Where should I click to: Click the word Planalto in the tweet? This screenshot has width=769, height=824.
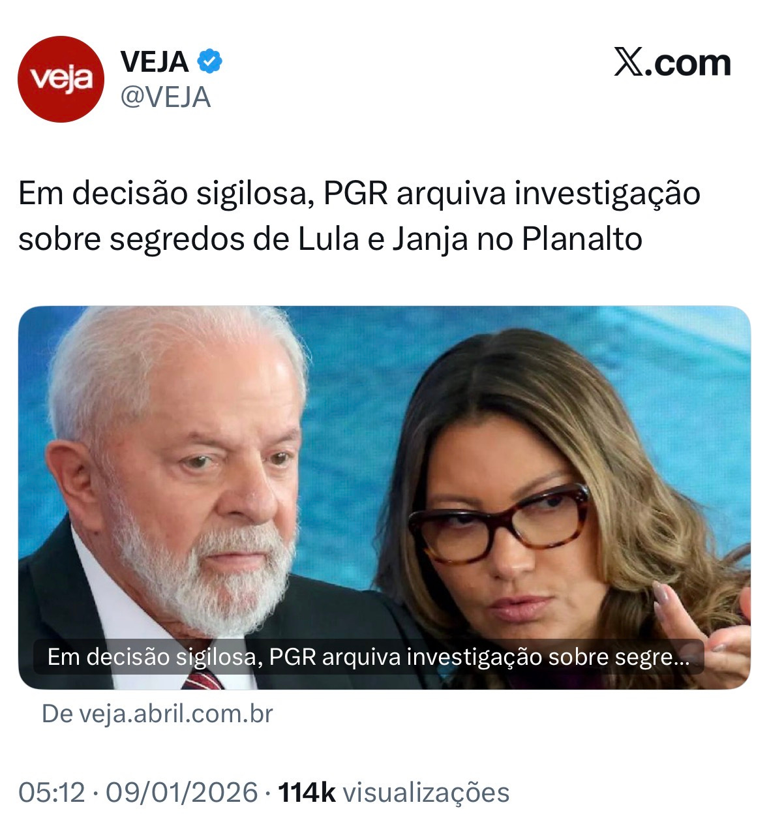(582, 239)
